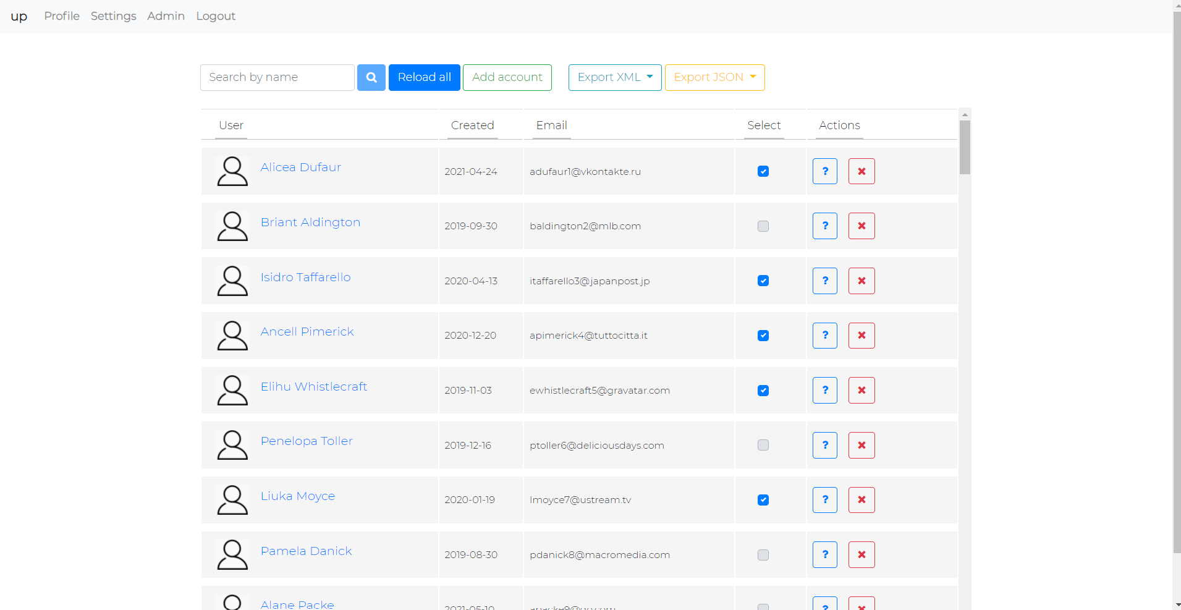Open the Settings nav item
1181x610 pixels.
[114, 16]
